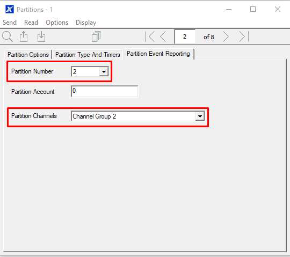Open the Display menu
The image size is (290, 257).
[86, 23]
